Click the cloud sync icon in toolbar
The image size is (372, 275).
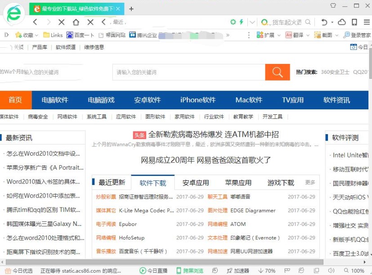pyautogui.click(x=342, y=22)
